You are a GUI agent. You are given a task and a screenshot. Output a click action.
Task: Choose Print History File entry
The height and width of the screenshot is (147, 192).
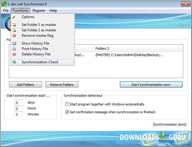click(43, 49)
